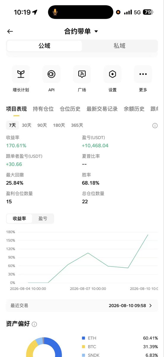Screen dimensions: 164x357
Task: Switch to the 仓位历史 tab
Action: click(70, 109)
